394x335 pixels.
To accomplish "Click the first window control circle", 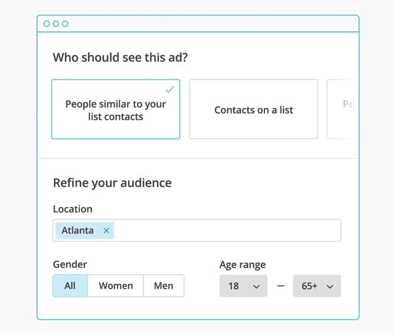I will [47, 24].
